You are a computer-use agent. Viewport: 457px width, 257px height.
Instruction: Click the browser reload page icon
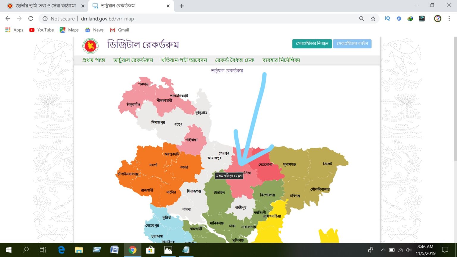pyautogui.click(x=31, y=18)
